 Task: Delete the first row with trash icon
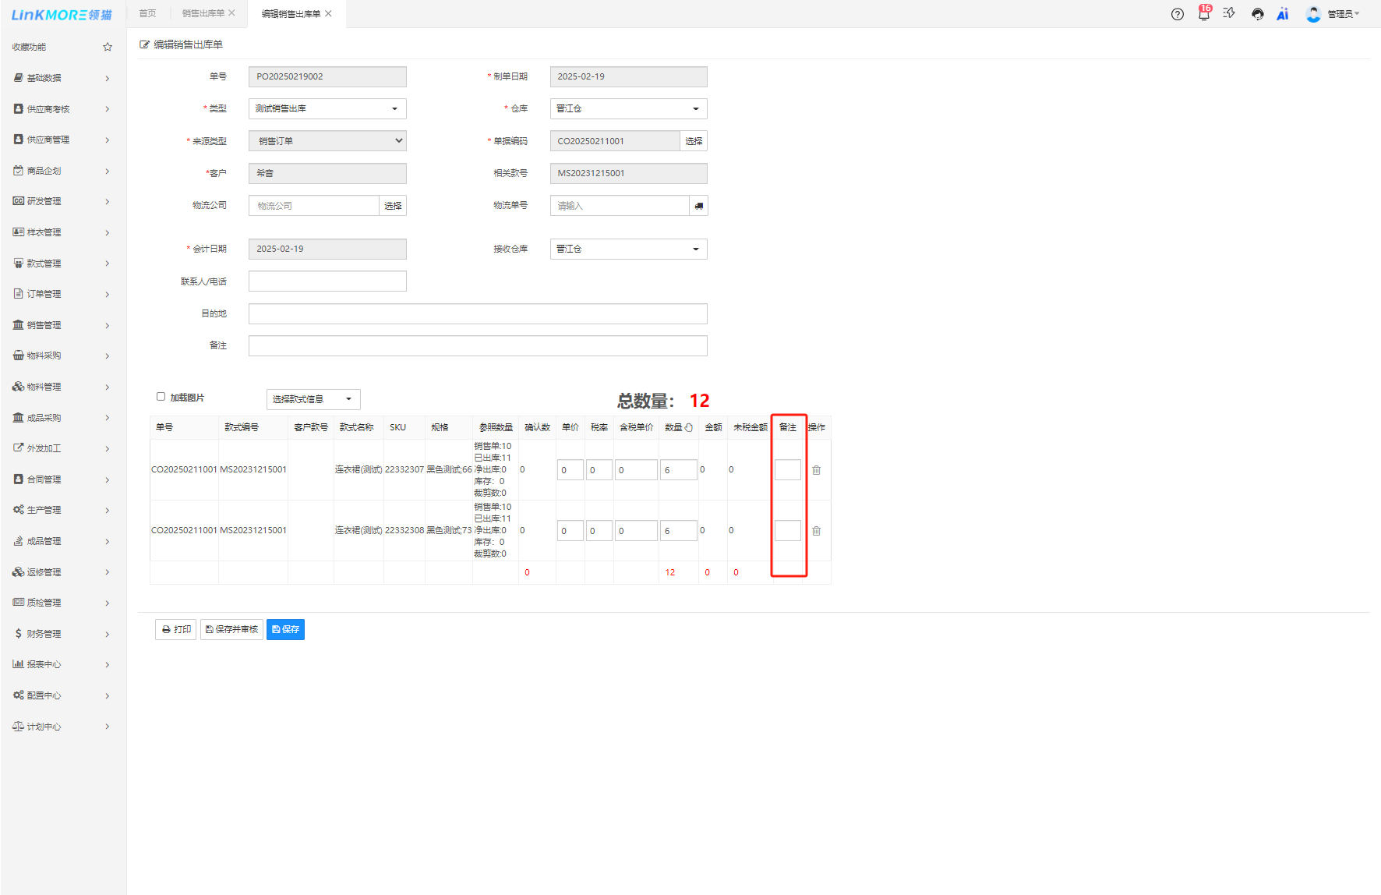tap(816, 470)
